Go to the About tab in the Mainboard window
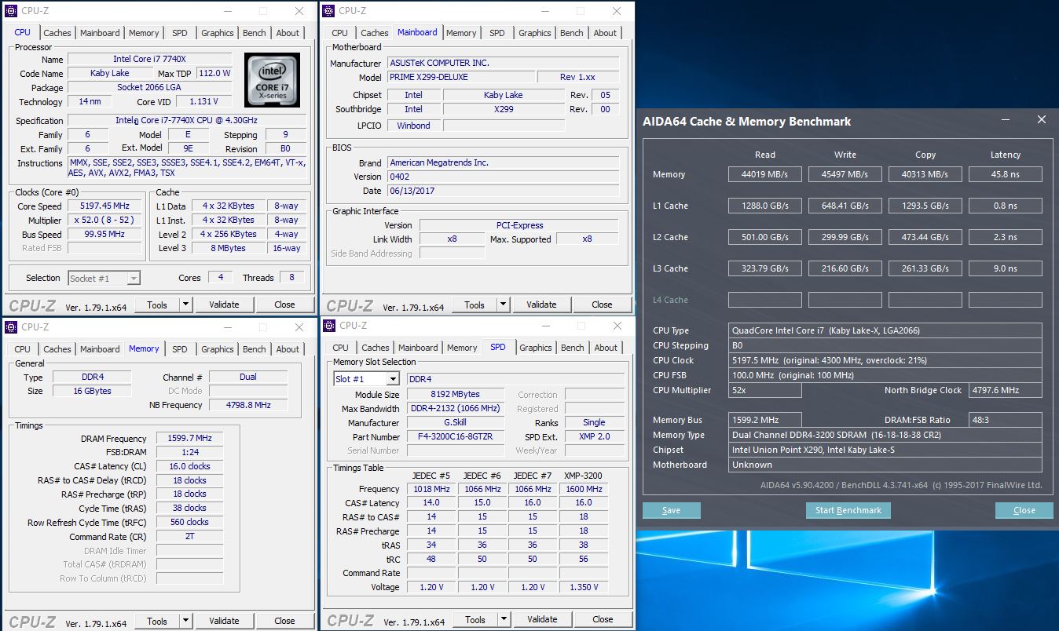Screen dimensions: 1059x631 (605, 33)
